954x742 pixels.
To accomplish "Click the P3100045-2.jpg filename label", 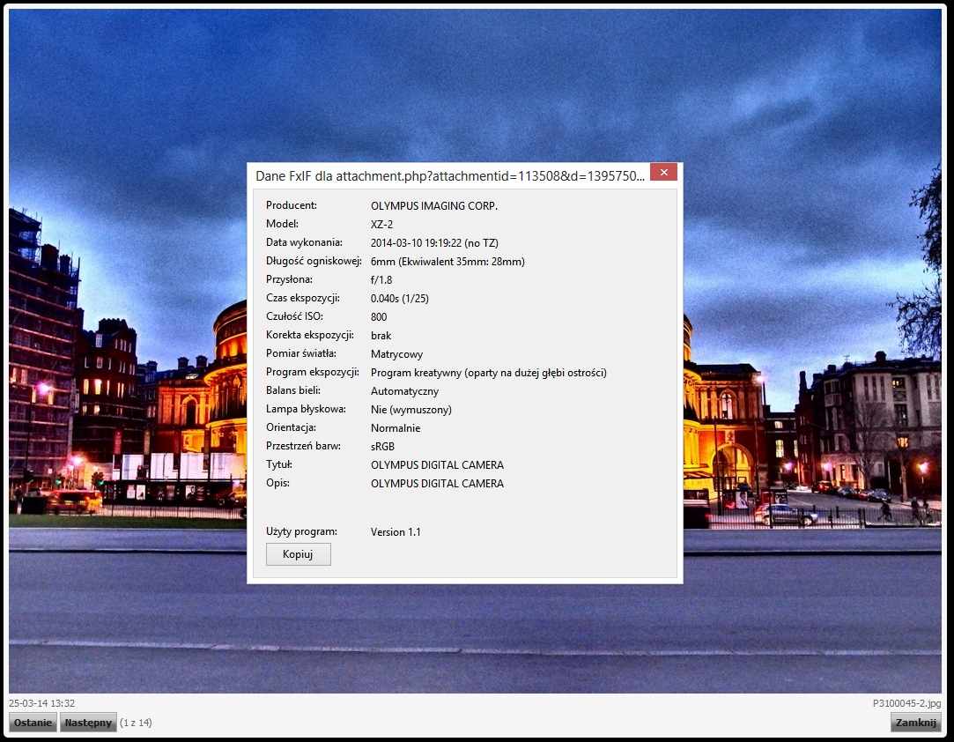I will coord(906,703).
